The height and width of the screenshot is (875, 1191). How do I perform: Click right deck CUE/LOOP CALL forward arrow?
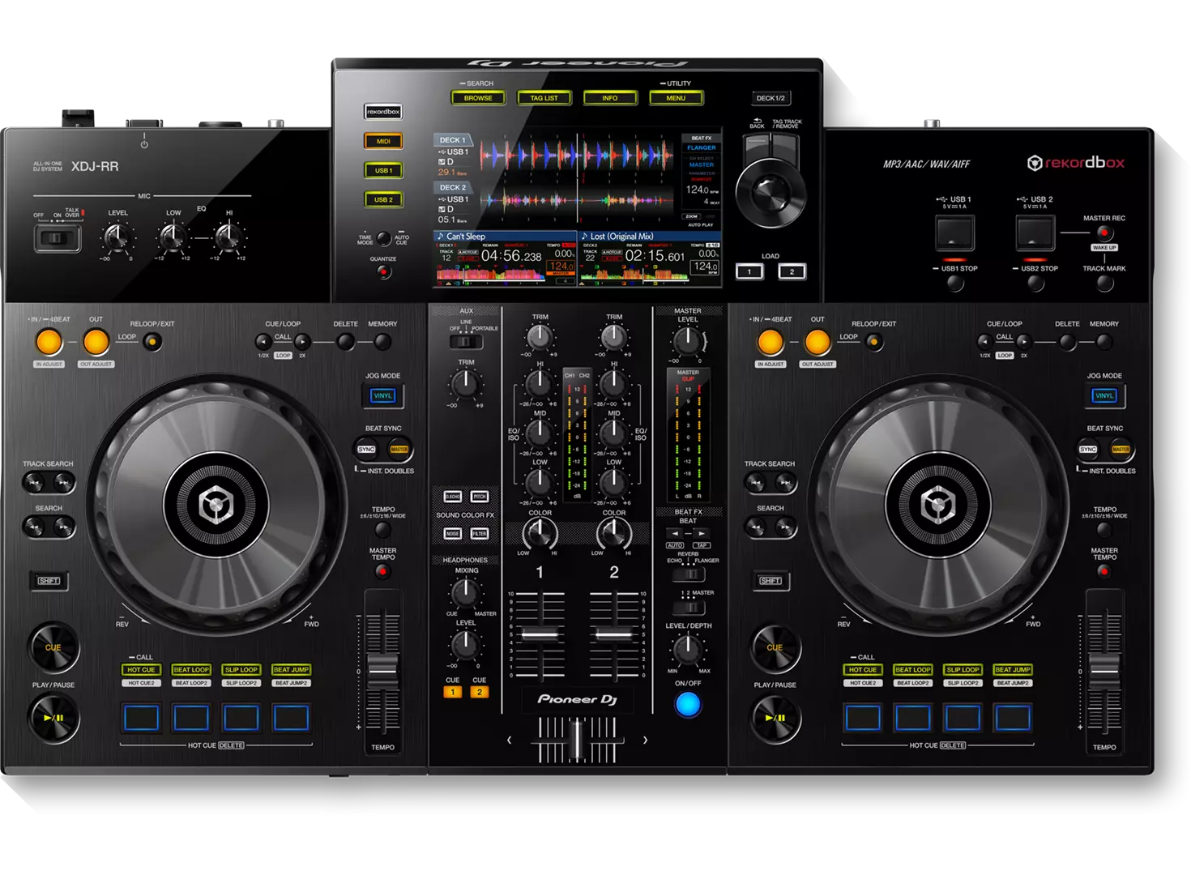pyautogui.click(x=1024, y=342)
